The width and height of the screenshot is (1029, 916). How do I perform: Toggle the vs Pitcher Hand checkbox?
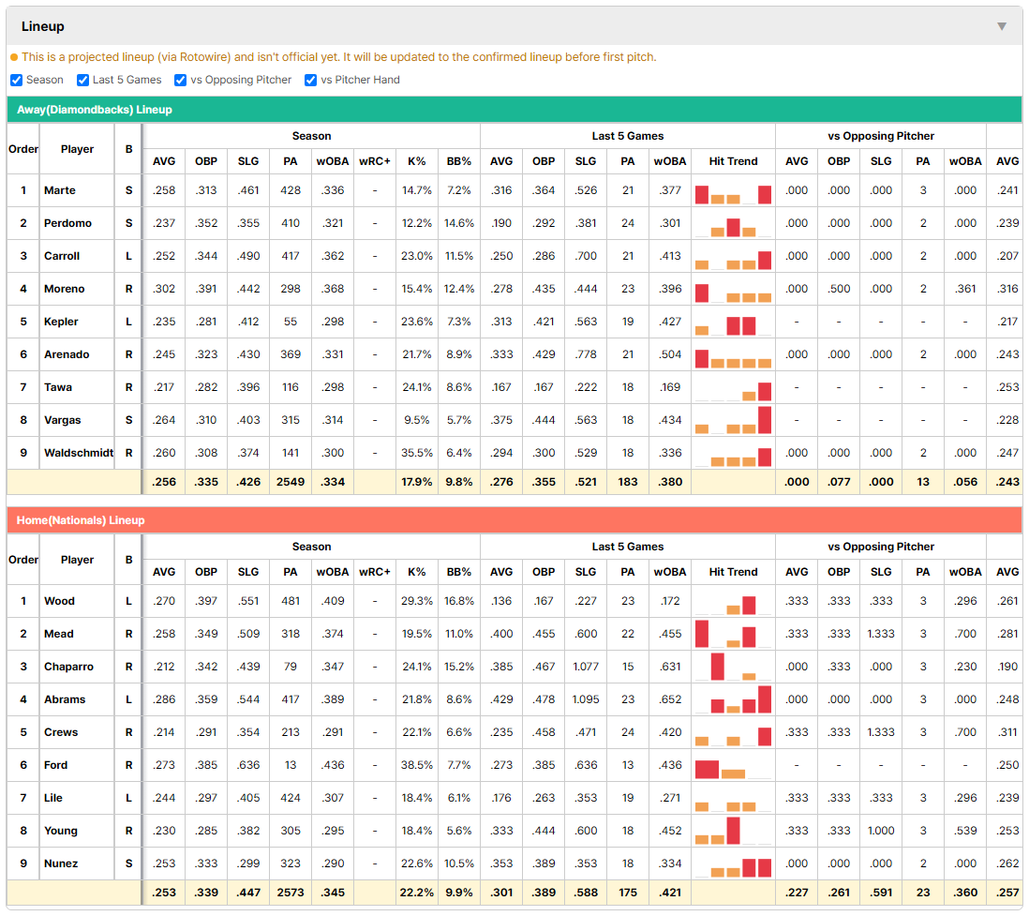310,80
